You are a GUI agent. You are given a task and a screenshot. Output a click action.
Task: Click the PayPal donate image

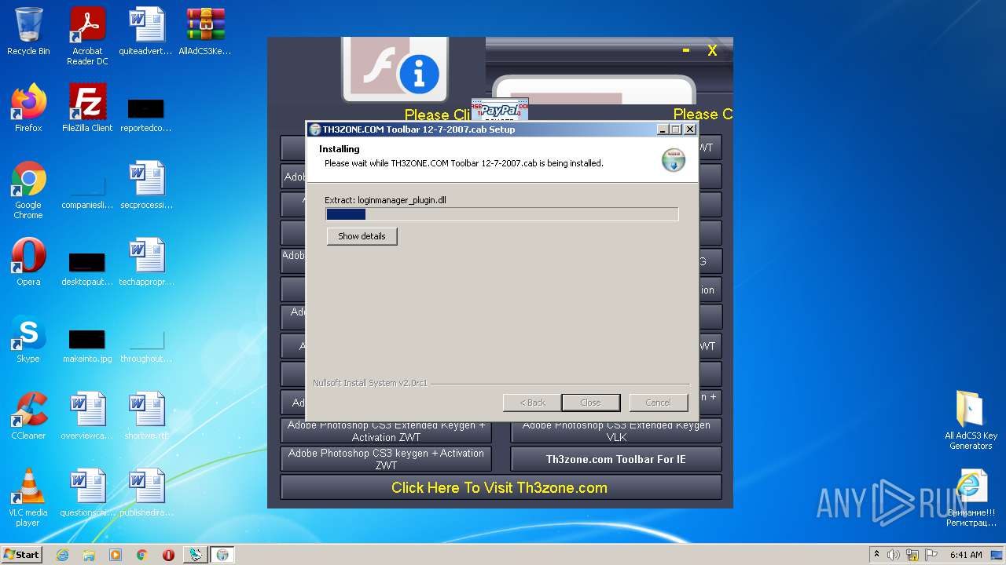[x=500, y=111]
